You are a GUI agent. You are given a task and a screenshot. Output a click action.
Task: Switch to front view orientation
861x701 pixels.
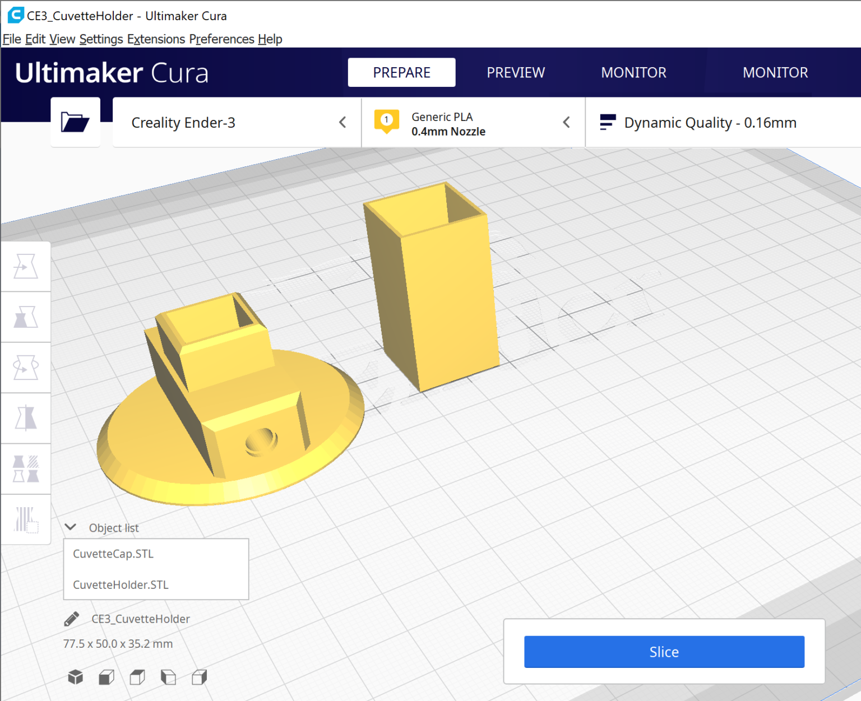(x=107, y=677)
